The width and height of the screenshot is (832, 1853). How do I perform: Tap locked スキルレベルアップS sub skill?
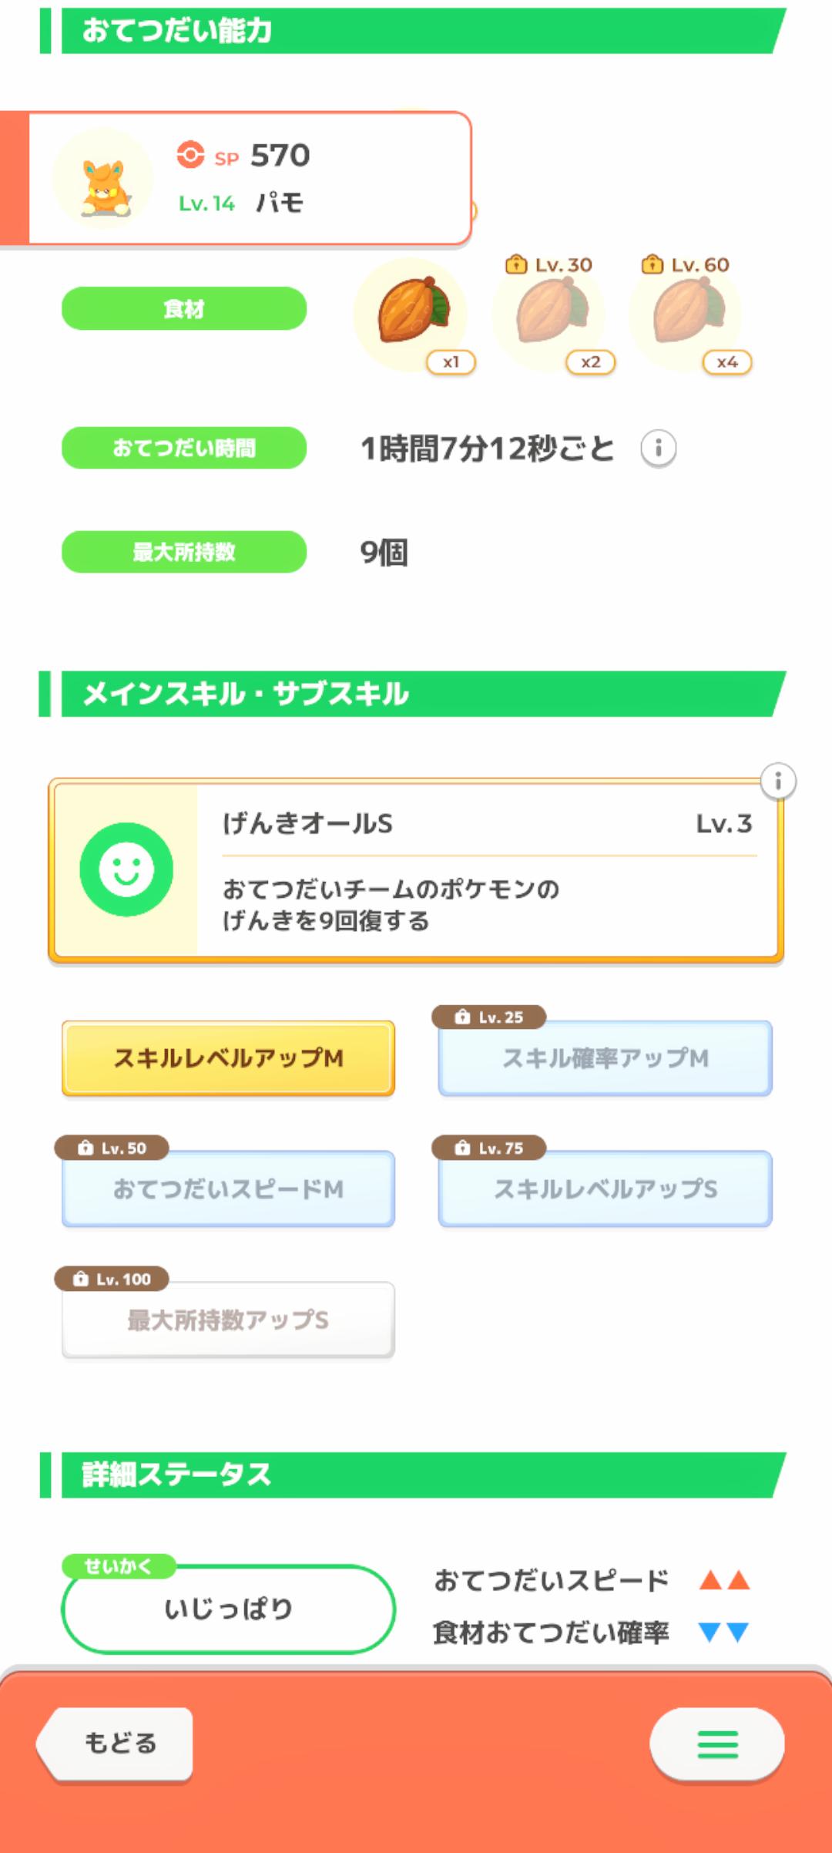click(x=605, y=1189)
